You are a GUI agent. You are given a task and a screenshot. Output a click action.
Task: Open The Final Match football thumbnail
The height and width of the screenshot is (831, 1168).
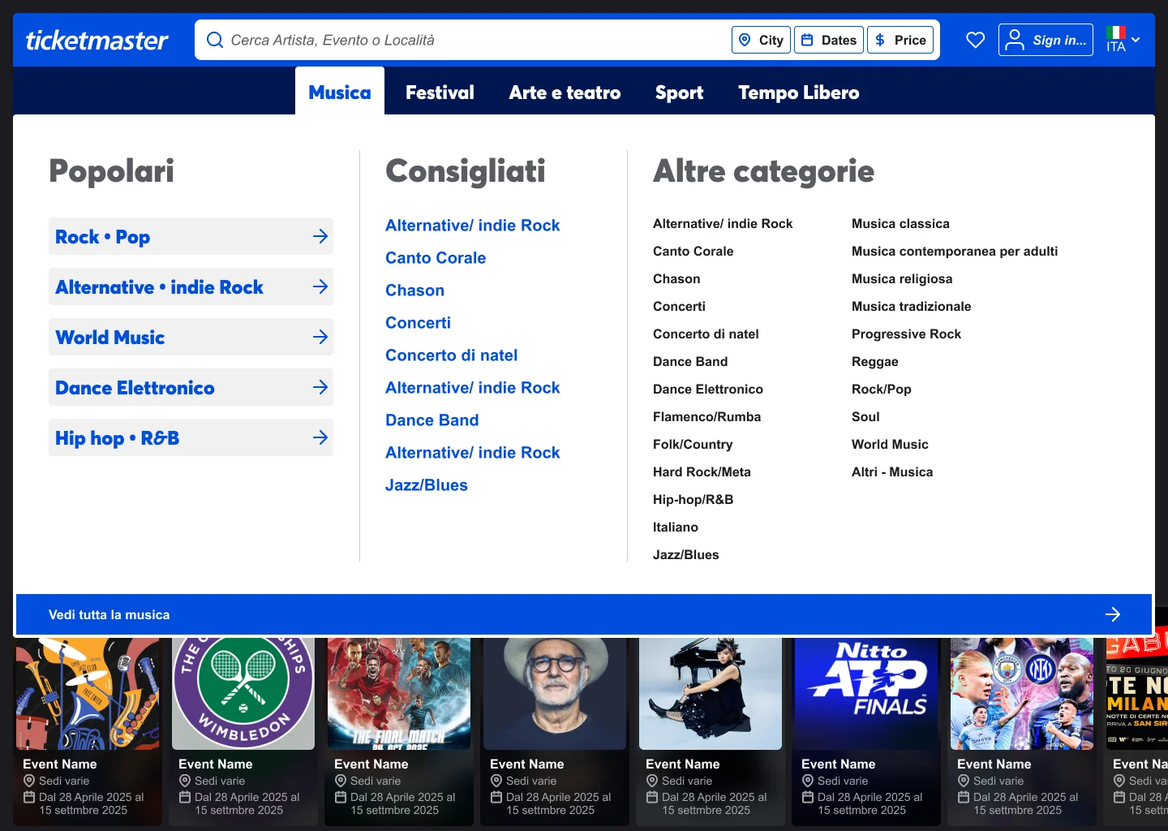pyautogui.click(x=399, y=693)
